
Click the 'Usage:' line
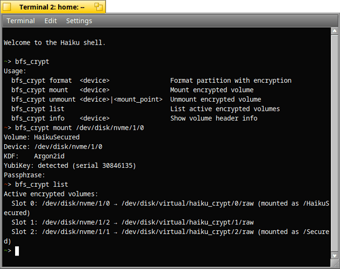click(x=15, y=71)
